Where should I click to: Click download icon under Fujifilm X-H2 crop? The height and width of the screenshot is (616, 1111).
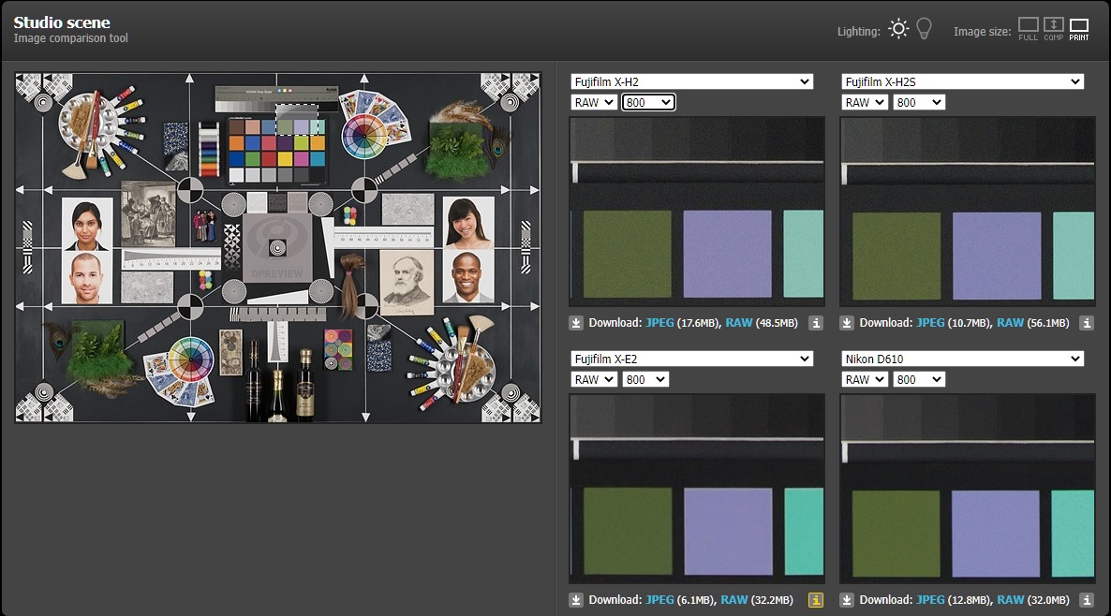pos(576,323)
